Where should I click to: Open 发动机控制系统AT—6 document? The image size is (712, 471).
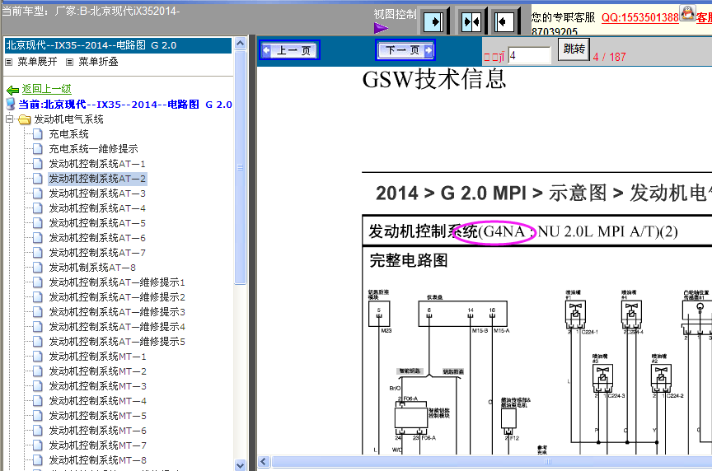[x=97, y=238]
